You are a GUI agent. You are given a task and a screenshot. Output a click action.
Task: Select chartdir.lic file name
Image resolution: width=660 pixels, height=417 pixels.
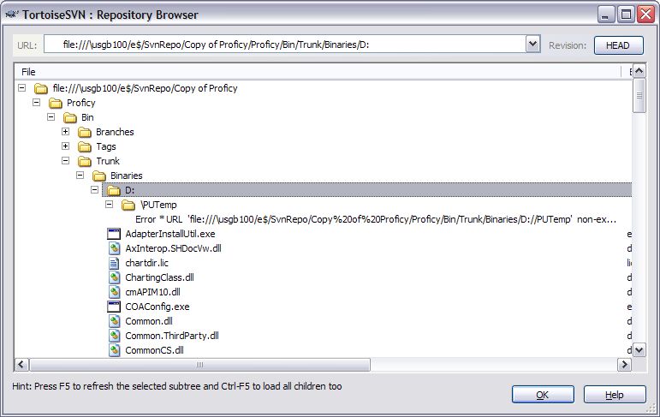click(x=147, y=263)
